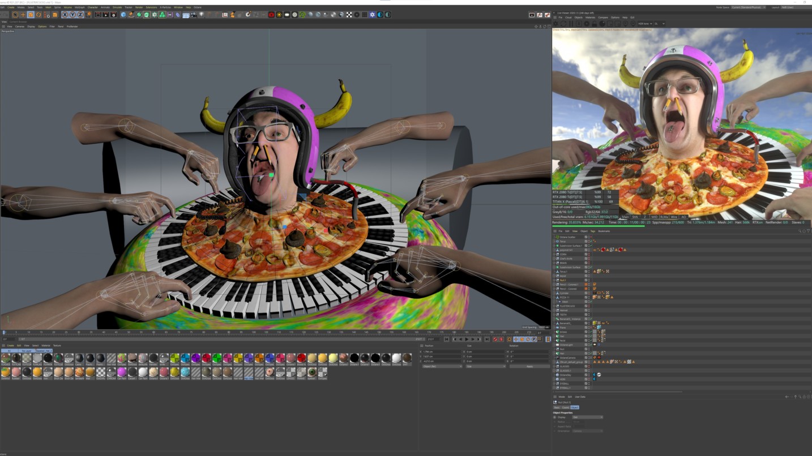Open the Size mode dropdown
The image size is (812, 456).
point(486,367)
